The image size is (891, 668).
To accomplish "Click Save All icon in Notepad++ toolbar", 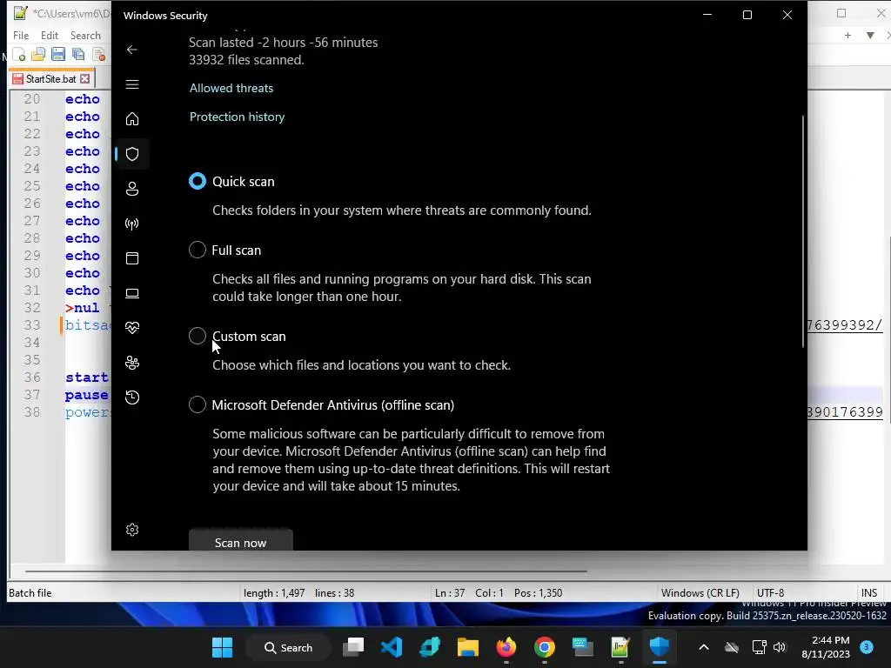I will coord(78,55).
